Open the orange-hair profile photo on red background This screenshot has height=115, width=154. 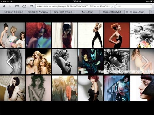(117, 35)
